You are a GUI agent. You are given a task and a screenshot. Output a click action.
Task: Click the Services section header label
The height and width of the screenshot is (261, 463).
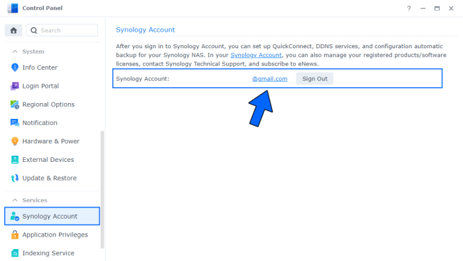35,200
